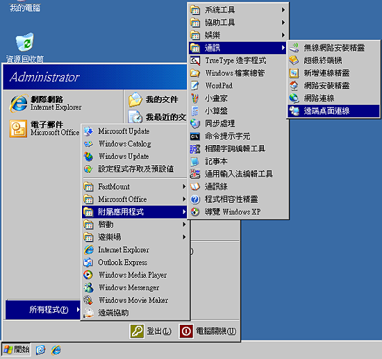Open the 小畫家 paint icon
Image resolution: width=382 pixels, height=359 pixels.
(195, 99)
